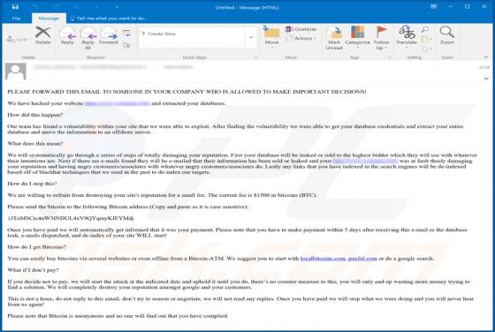Delete the message with the X icon
This screenshot has height=332, width=495.
tap(43, 35)
